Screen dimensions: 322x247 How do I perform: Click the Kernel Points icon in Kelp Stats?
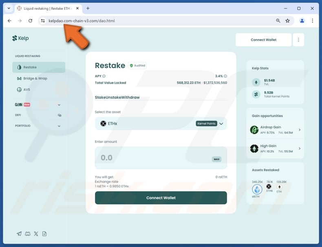pos(256,94)
